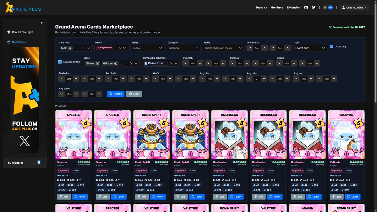Open Info for Ronin Spirit 14.27 USDC card
Viewport: 377px width, 212px height.
coord(141,197)
